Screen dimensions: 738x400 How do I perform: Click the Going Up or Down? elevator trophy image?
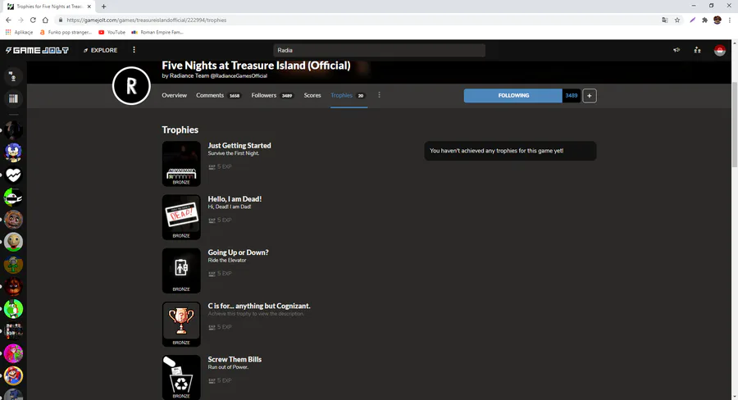coord(181,270)
